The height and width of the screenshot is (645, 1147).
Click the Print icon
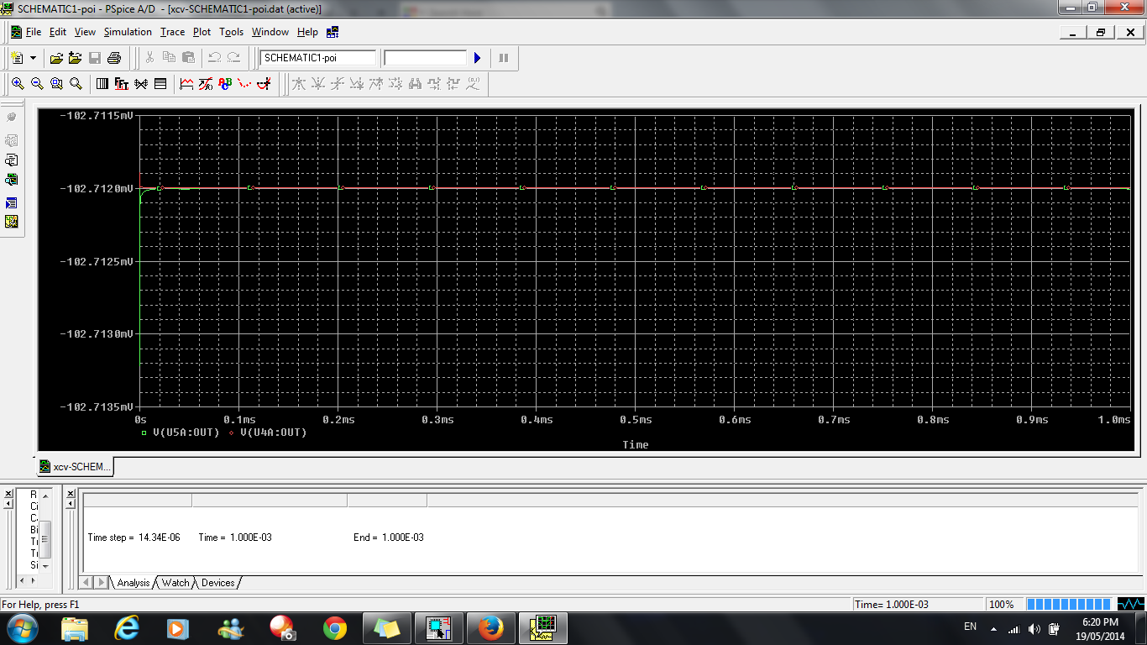114,58
